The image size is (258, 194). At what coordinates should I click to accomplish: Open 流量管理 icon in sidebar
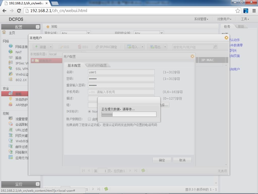pyautogui.click(x=11, y=118)
